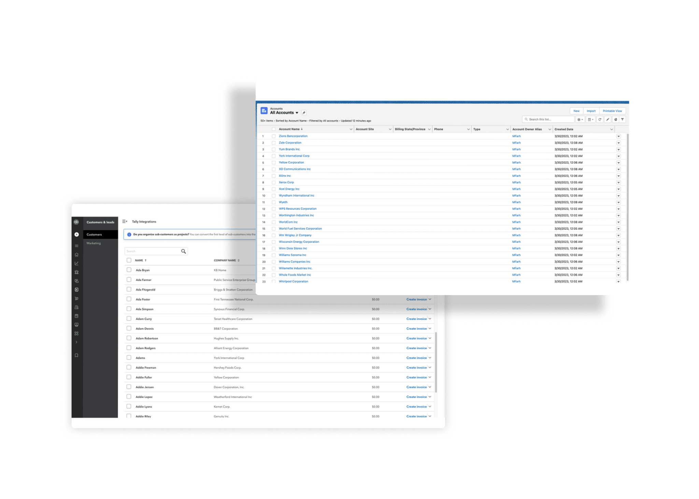This screenshot has width=699, height=499.
Task: Pin the All Accounts list view
Action: [304, 113]
